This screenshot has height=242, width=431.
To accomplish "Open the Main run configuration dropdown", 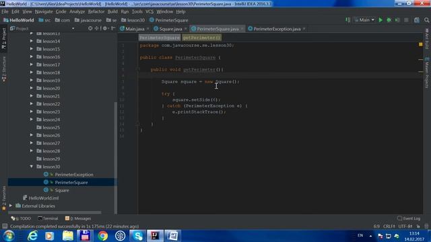I will coord(365,20).
